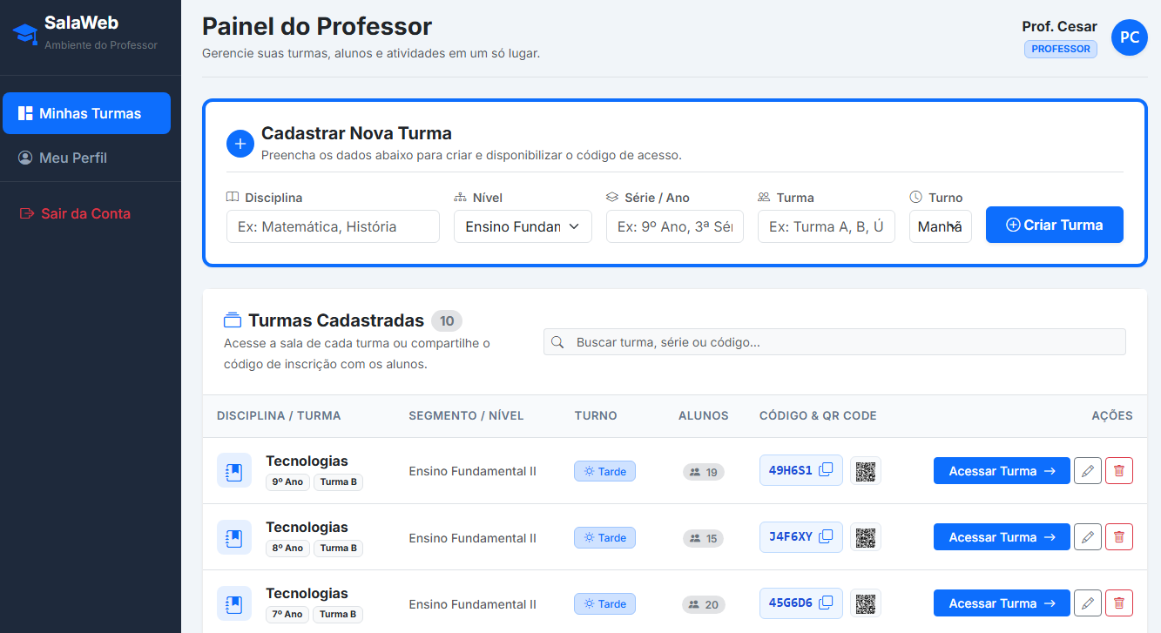Access the 9º Ano class via Acessar Turma

[1002, 471]
